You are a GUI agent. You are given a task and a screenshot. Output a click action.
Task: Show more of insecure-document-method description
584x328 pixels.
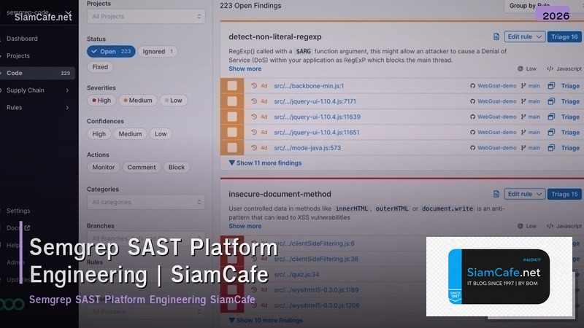click(x=245, y=226)
